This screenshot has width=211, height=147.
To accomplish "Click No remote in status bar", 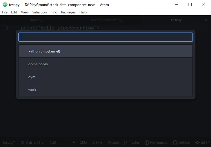I will 156,143.
